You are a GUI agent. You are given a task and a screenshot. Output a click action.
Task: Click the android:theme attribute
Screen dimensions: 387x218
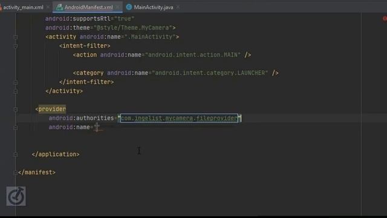[x=67, y=28]
